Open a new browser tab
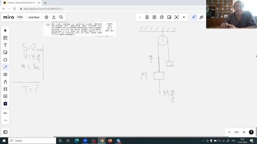Image resolution: width=257 pixels, height=144 pixels. 45,3
